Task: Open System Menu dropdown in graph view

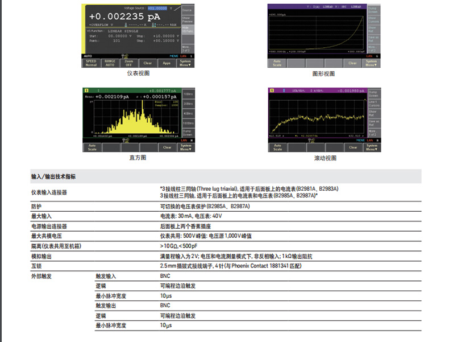Action: 372,63
